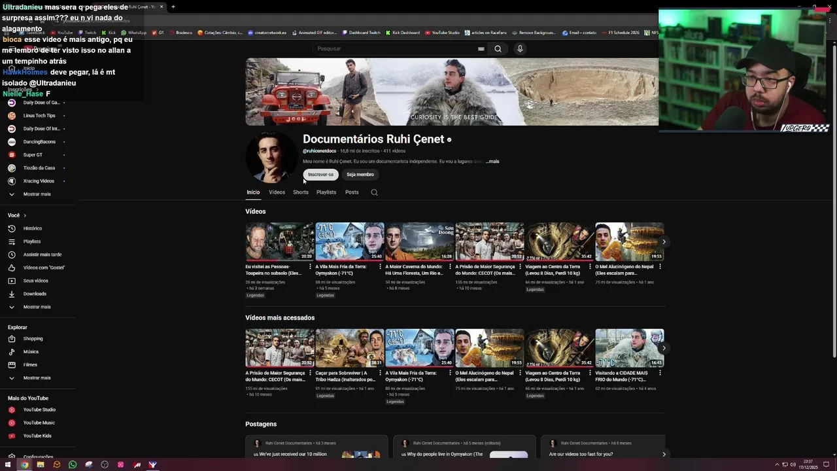This screenshot has height=471, width=837.
Task: Switch to the Posts channel tab
Action: [x=352, y=192]
